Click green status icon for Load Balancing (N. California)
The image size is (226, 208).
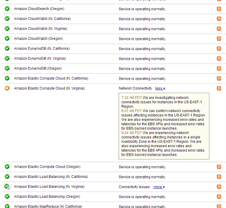(x=7, y=176)
